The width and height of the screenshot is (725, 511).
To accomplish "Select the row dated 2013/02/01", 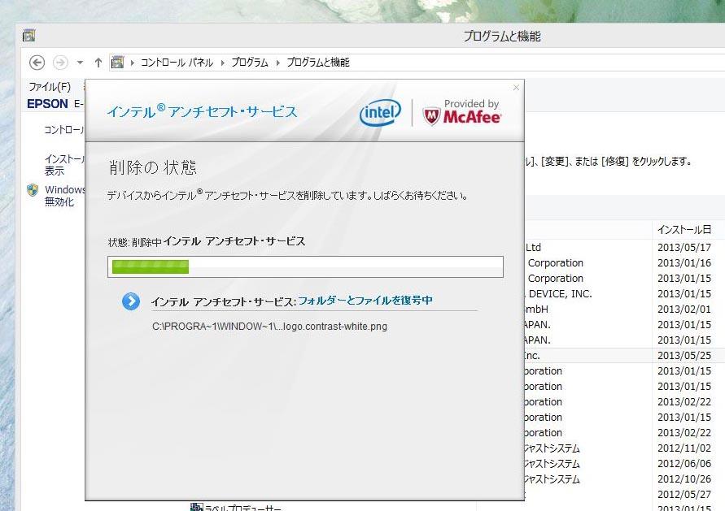I will 625,310.
